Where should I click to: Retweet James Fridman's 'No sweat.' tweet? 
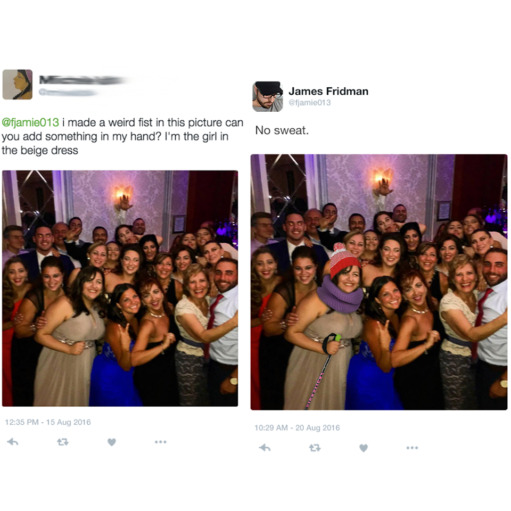click(x=315, y=448)
